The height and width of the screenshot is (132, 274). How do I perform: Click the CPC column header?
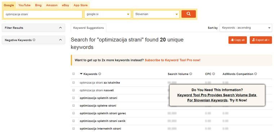[208, 74]
